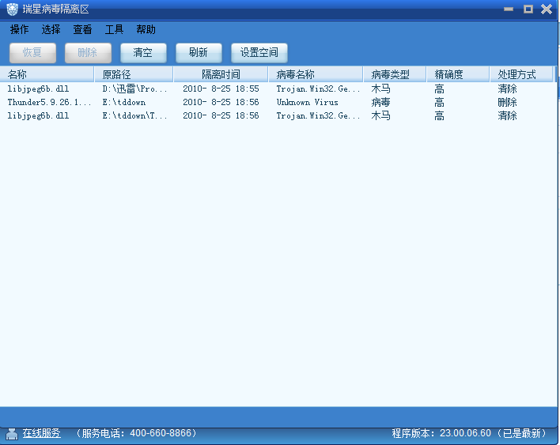Open the 工具 menu
The height and width of the screenshot is (445, 560).
(x=114, y=29)
